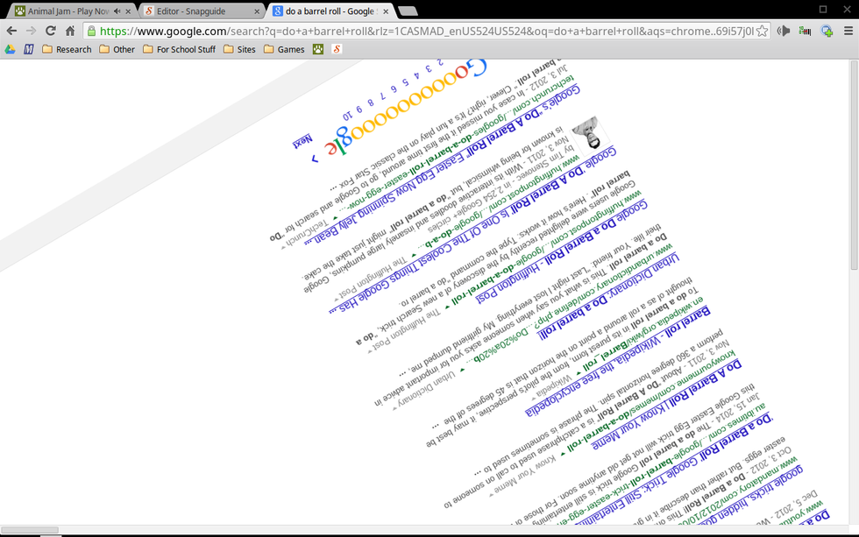859x537 pixels.
Task: Open the Google Drive bookmark icon
Action: point(10,49)
